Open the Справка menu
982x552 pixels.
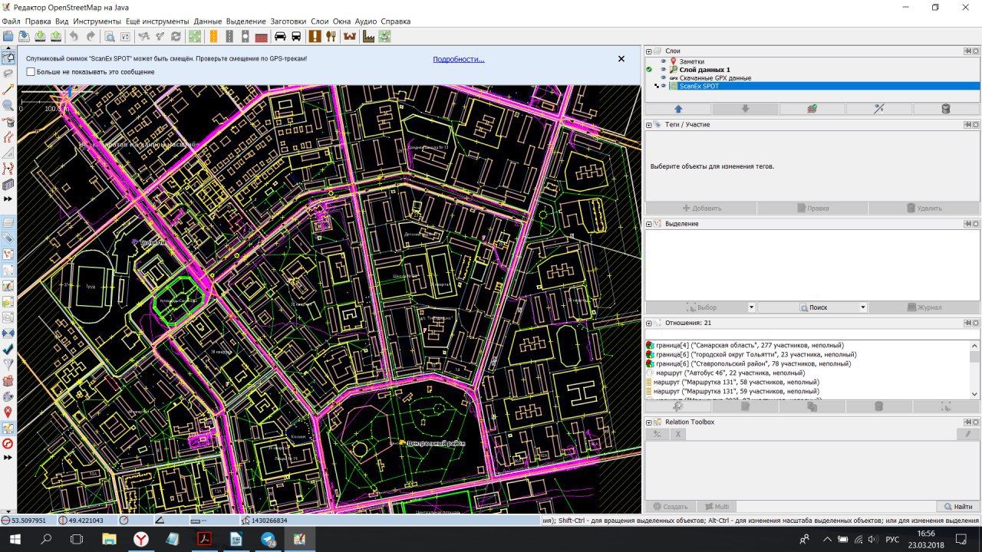coord(396,21)
